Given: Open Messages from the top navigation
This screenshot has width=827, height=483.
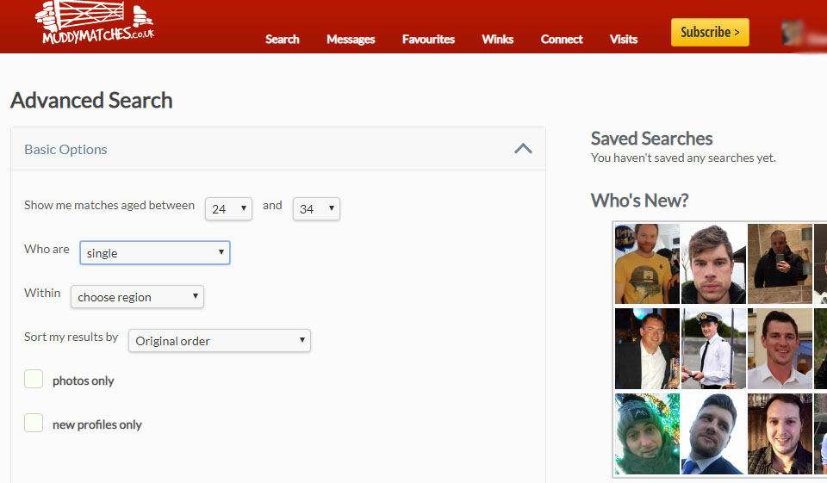Looking at the screenshot, I should pyautogui.click(x=351, y=40).
